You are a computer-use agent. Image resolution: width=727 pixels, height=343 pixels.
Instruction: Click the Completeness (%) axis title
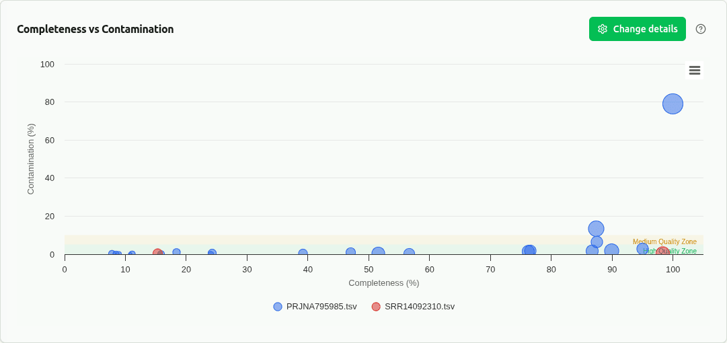tap(383, 283)
